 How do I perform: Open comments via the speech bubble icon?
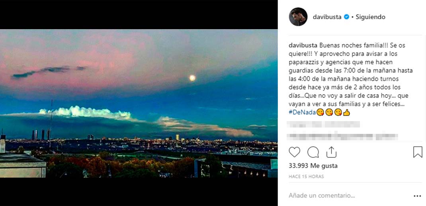313,152
